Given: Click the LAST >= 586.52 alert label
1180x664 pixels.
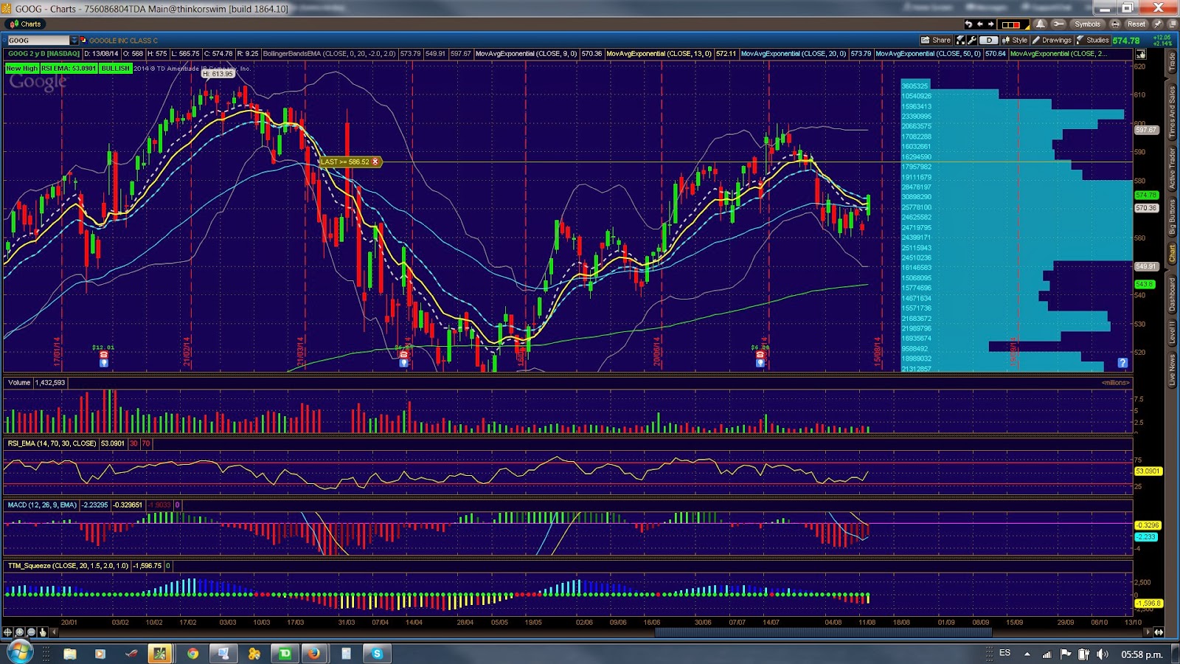Looking at the screenshot, I should 345,162.
